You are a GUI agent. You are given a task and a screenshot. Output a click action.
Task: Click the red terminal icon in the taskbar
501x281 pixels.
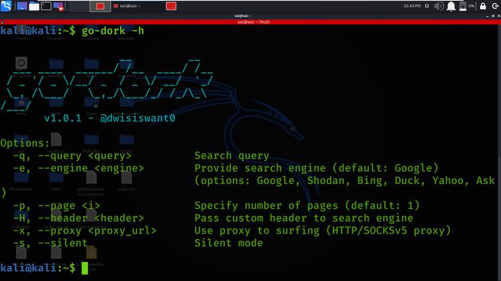(171, 6)
